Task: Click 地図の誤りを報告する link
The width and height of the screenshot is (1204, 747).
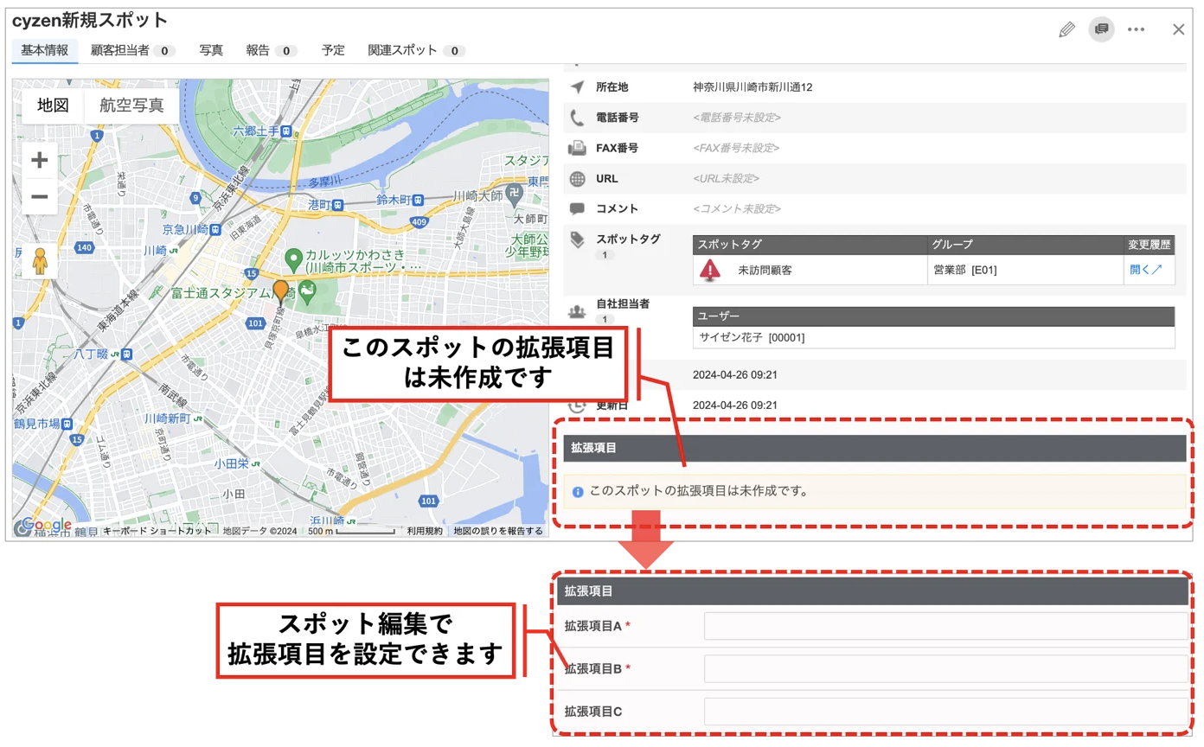Action: click(498, 531)
